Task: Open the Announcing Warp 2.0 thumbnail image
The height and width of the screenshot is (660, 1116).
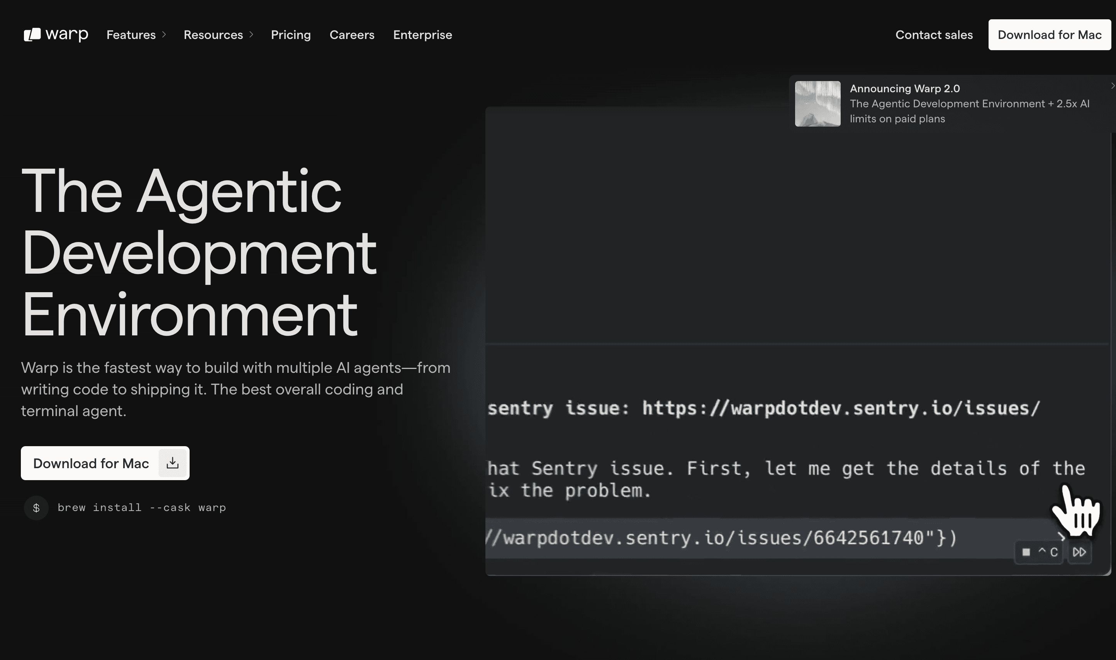Action: coord(818,103)
